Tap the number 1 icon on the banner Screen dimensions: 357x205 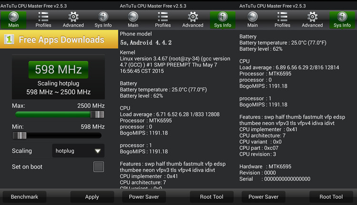click(9, 39)
